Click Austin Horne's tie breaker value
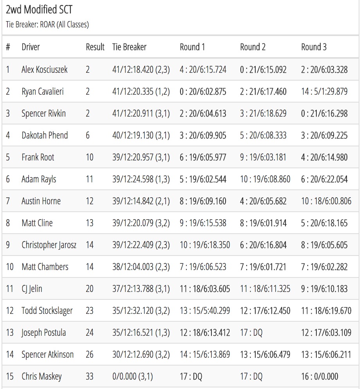 pos(141,201)
